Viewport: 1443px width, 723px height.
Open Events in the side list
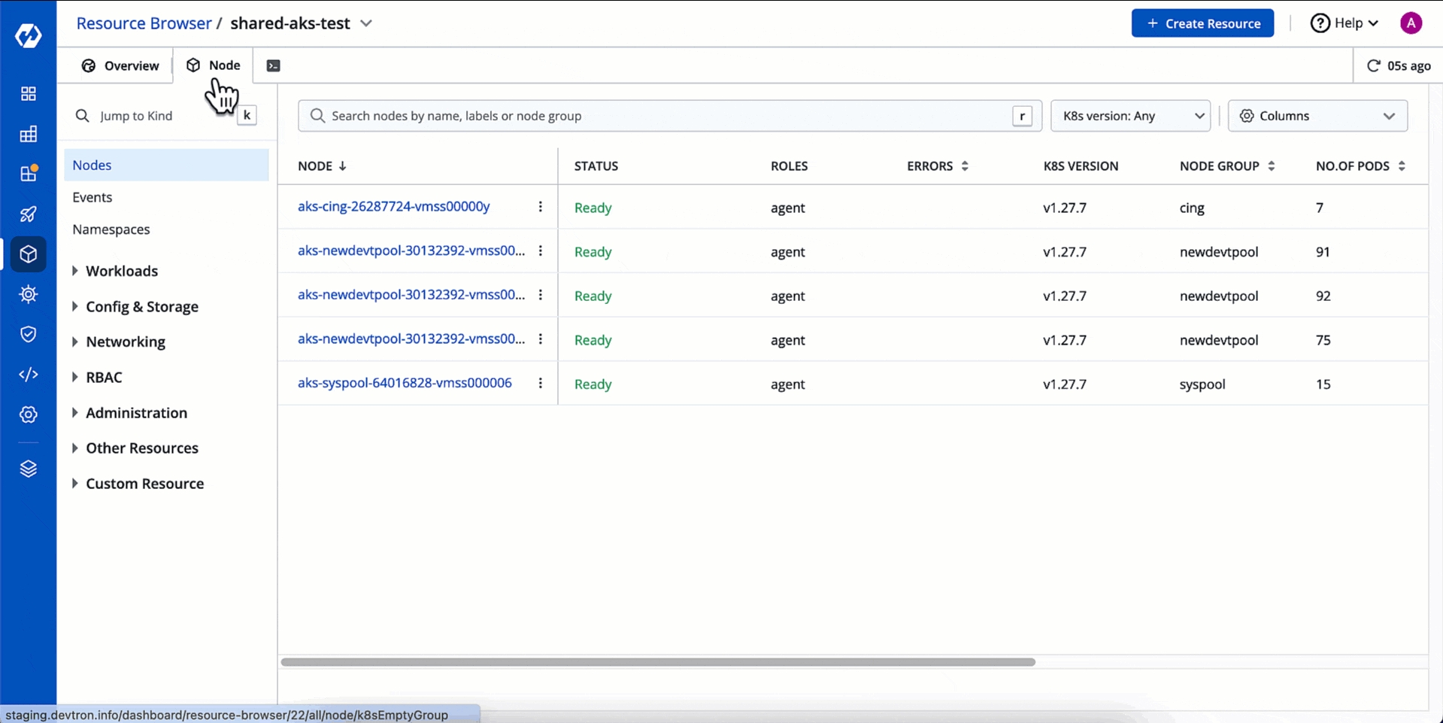point(92,197)
